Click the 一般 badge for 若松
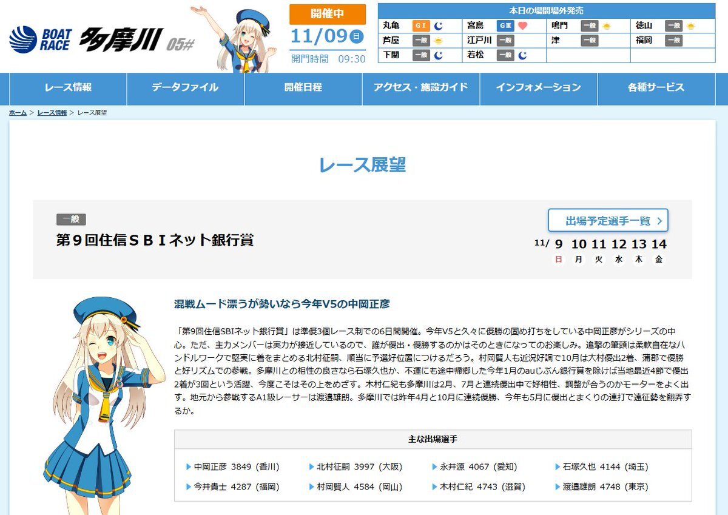Screen dimensions: 728x515 pos(505,55)
